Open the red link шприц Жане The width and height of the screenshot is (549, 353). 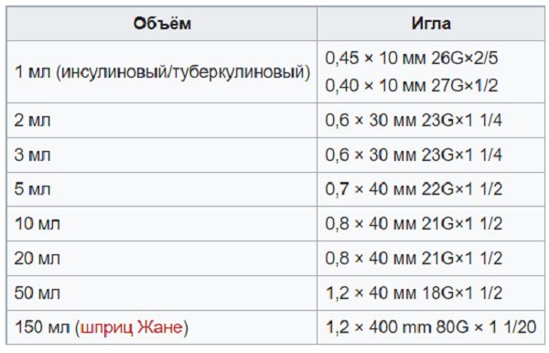(131, 327)
